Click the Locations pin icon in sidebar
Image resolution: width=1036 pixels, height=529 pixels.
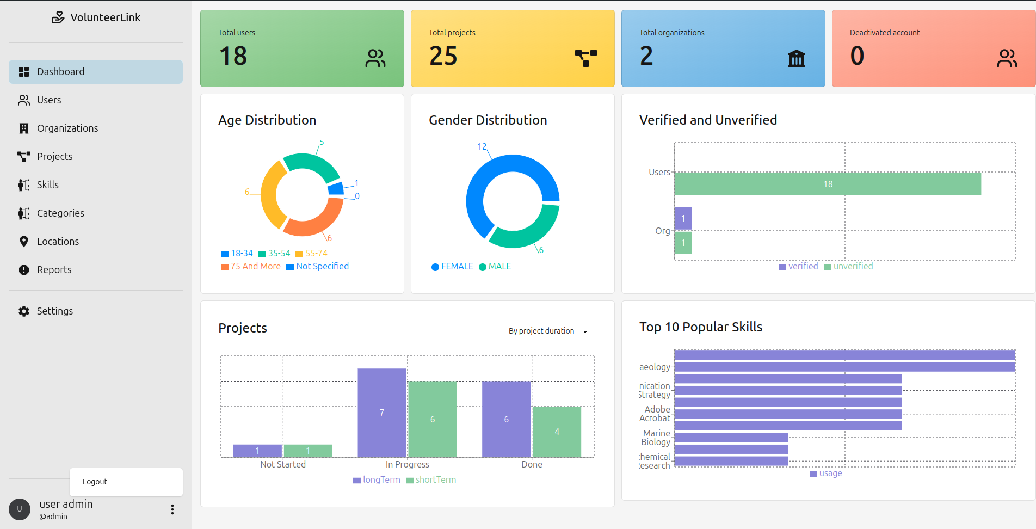coord(24,242)
